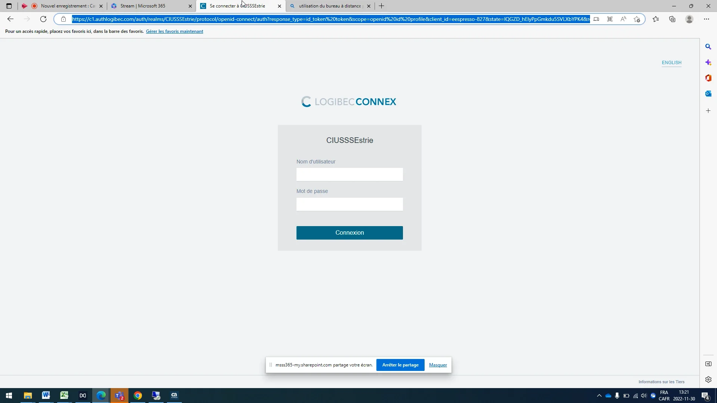Open sidebar settings gear icon
717x403 pixels.
coord(708,379)
